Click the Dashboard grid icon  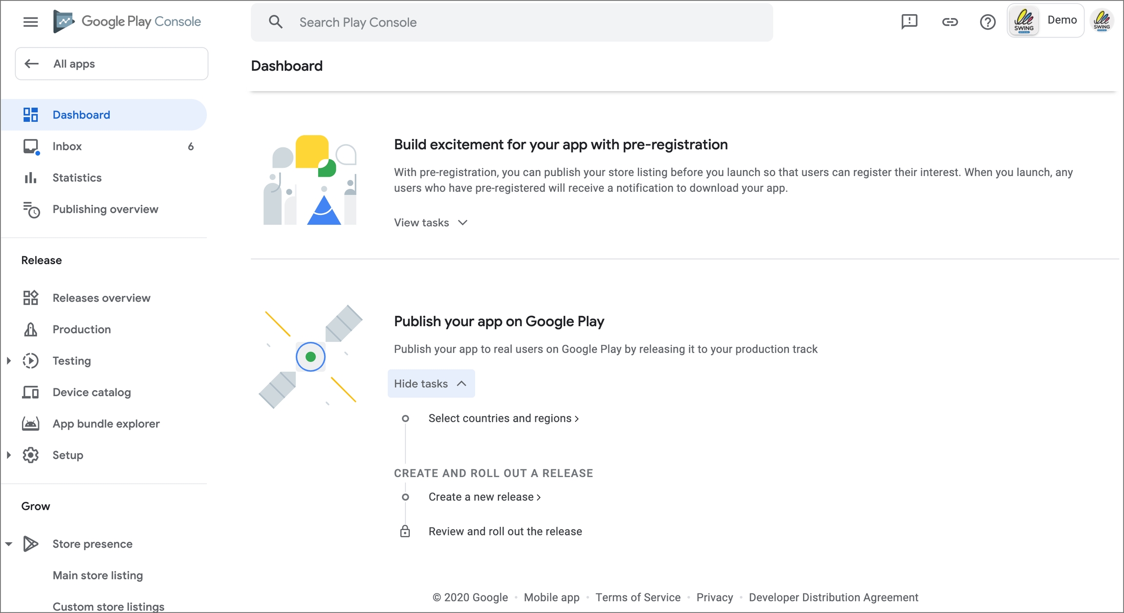tap(30, 115)
